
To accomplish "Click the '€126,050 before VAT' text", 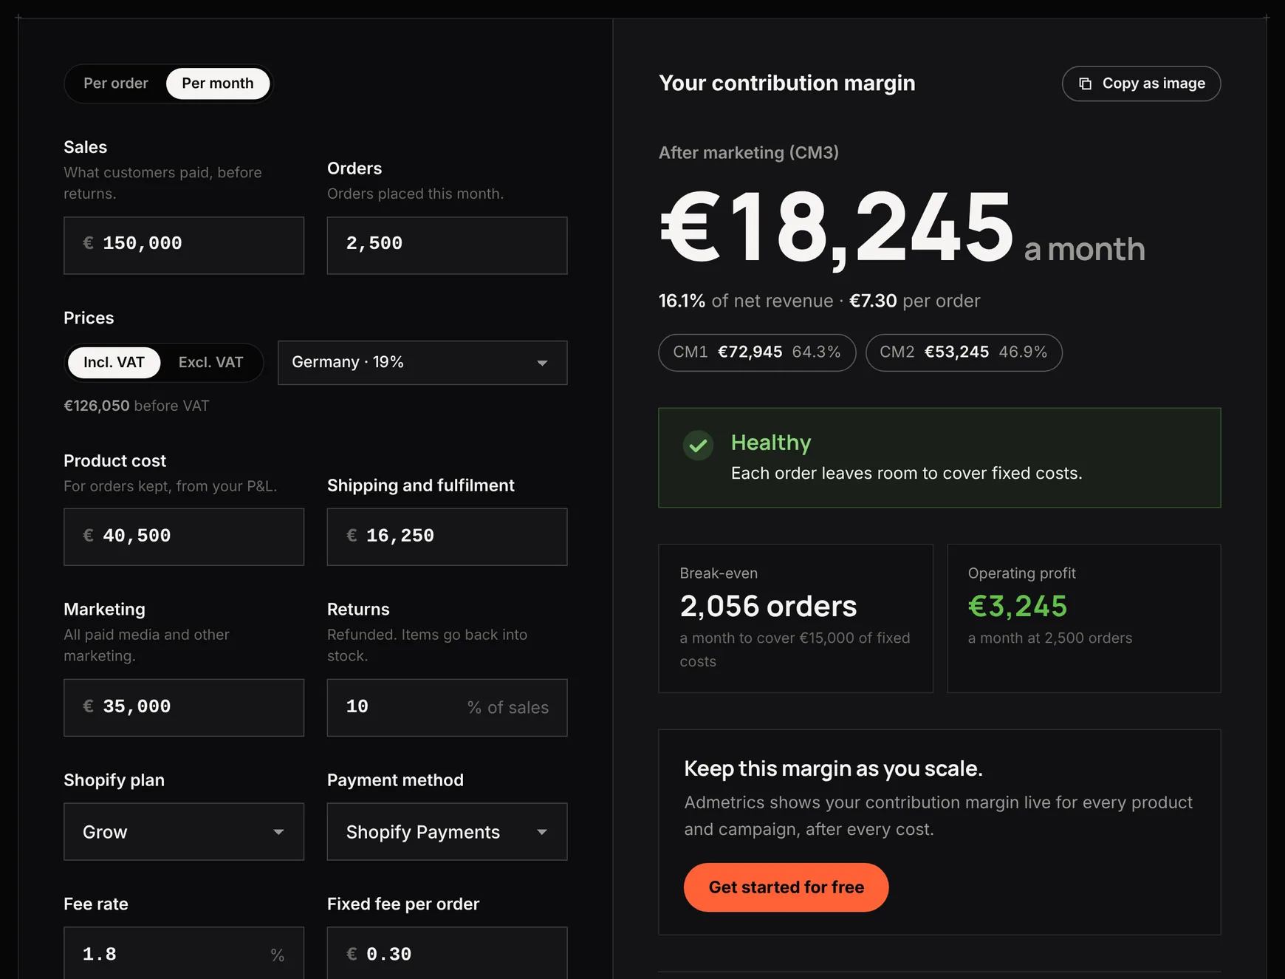I will (137, 406).
